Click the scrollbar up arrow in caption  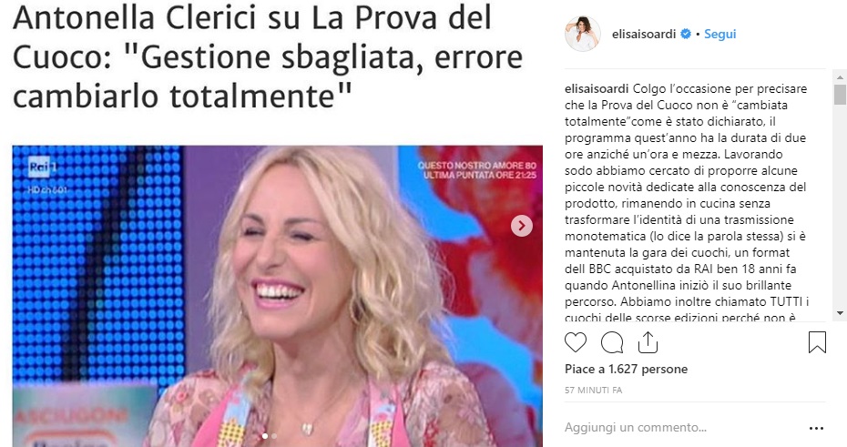tap(840, 77)
